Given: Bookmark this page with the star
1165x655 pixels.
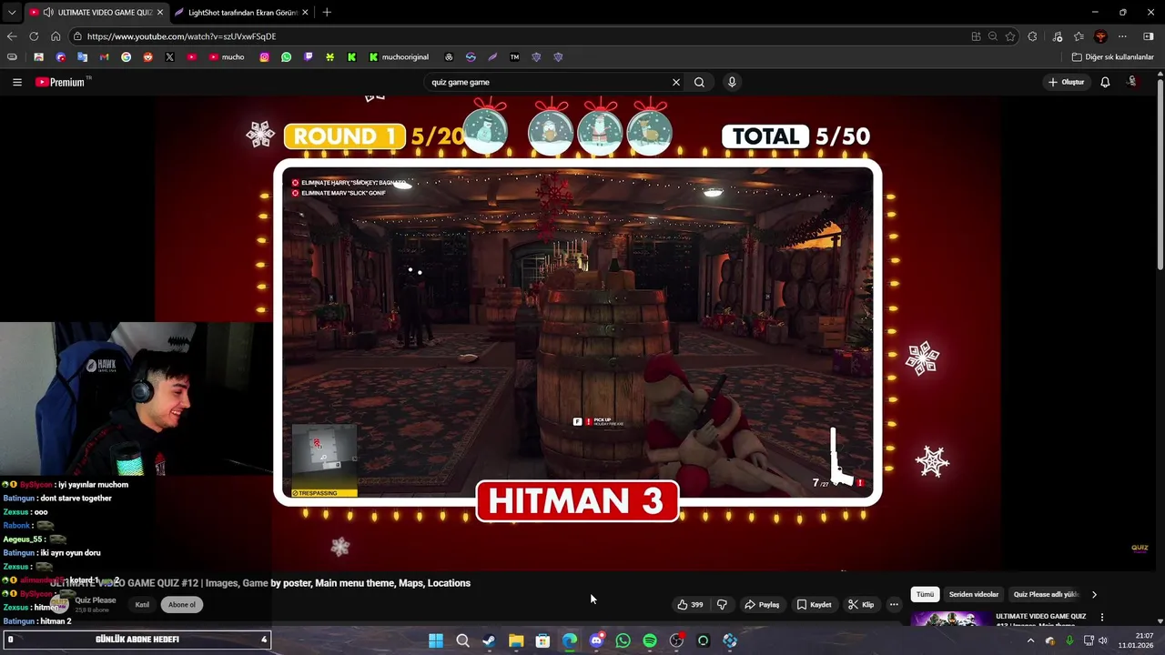Looking at the screenshot, I should click(1010, 36).
